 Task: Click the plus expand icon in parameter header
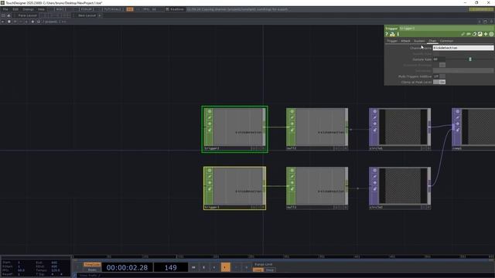(486, 34)
